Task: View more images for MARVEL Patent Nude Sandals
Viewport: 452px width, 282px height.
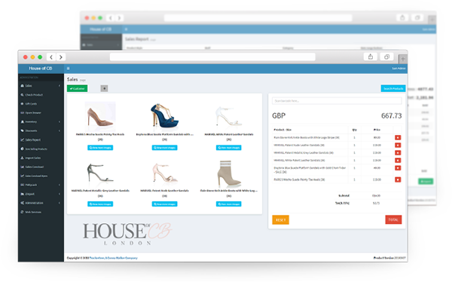Action: click(x=164, y=204)
